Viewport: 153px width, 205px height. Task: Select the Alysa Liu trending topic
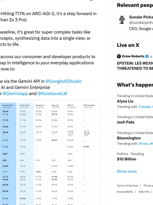(x=124, y=101)
